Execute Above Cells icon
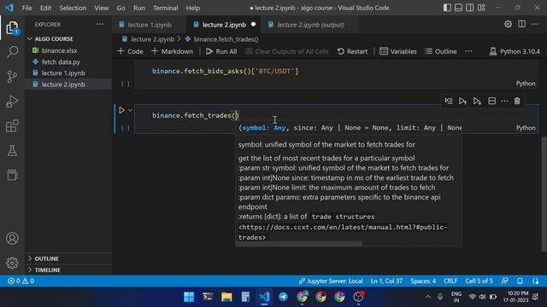Image resolution: width=547 pixels, height=307 pixels. pos(462,101)
